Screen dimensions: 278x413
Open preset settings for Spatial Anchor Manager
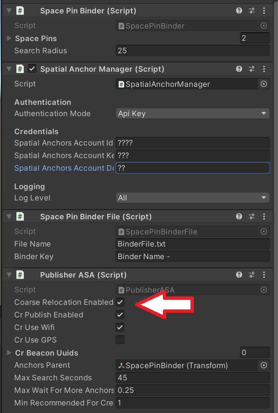(x=252, y=69)
